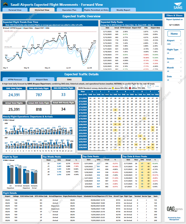
Task: Go to Flights Permitted on Entry
Action: pos(96,10)
